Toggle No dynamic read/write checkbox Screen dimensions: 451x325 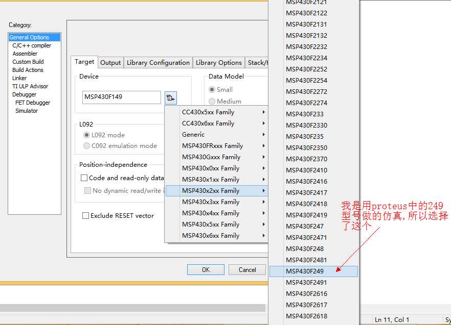87,190
